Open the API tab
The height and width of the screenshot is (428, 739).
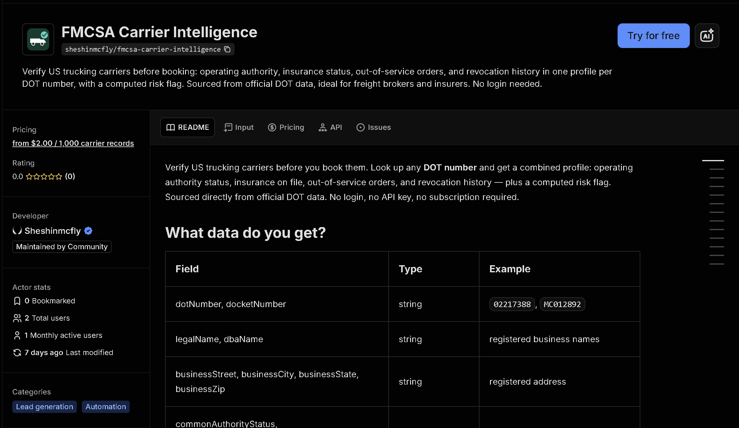click(330, 127)
